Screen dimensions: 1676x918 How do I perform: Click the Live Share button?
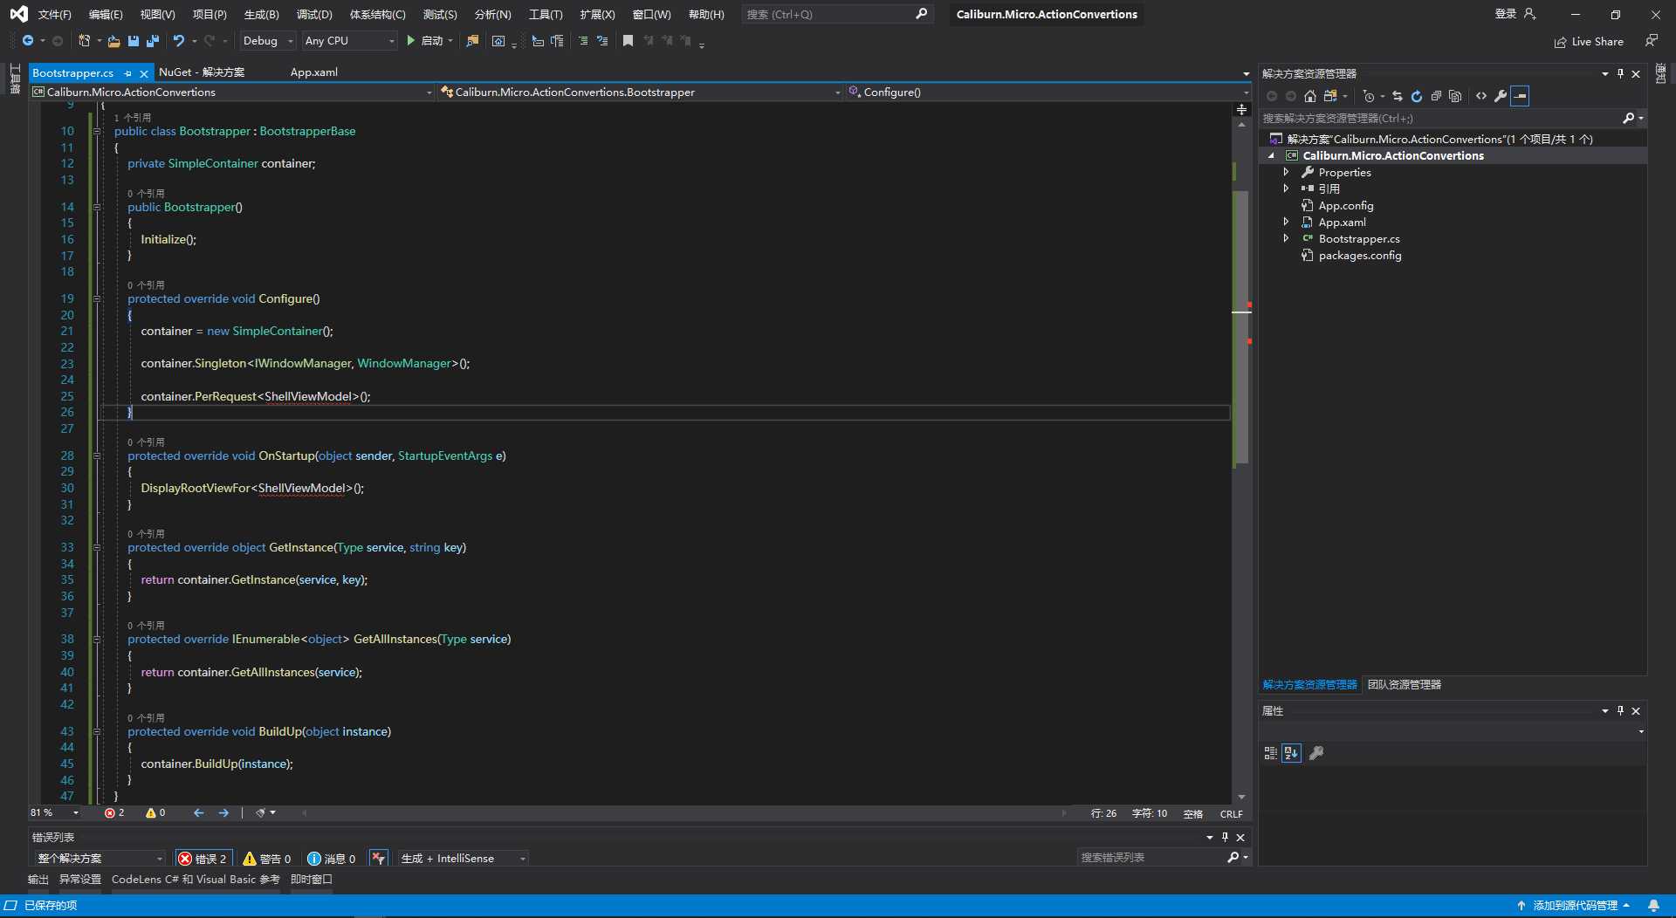(1589, 42)
